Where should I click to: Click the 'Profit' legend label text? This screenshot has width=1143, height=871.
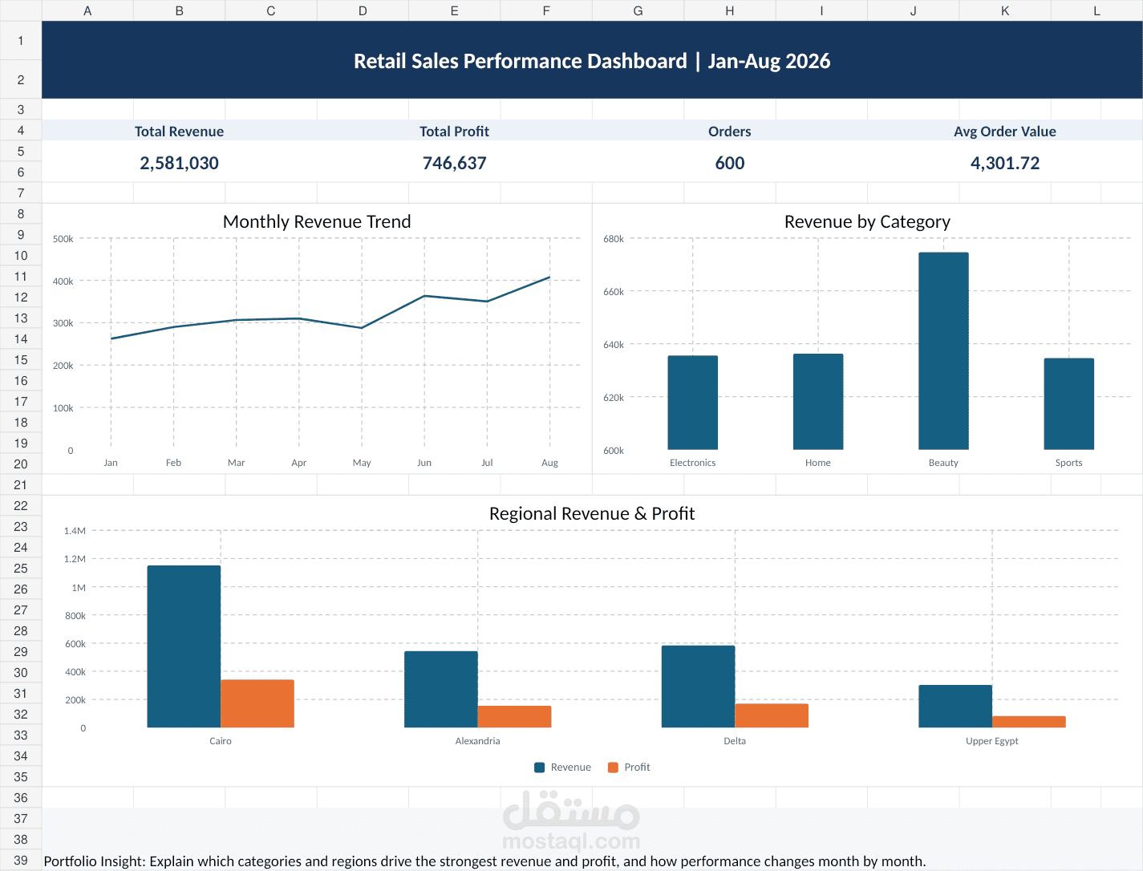tap(638, 768)
